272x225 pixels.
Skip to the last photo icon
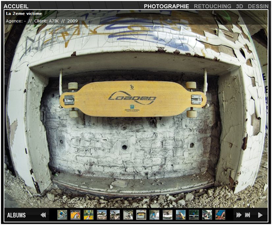coord(248,215)
